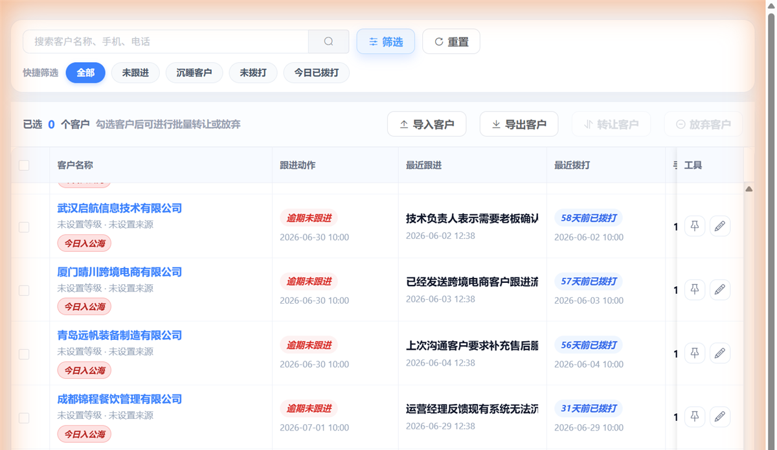777x450 pixels.
Task: Focus the customer search input field
Action: [x=166, y=41]
